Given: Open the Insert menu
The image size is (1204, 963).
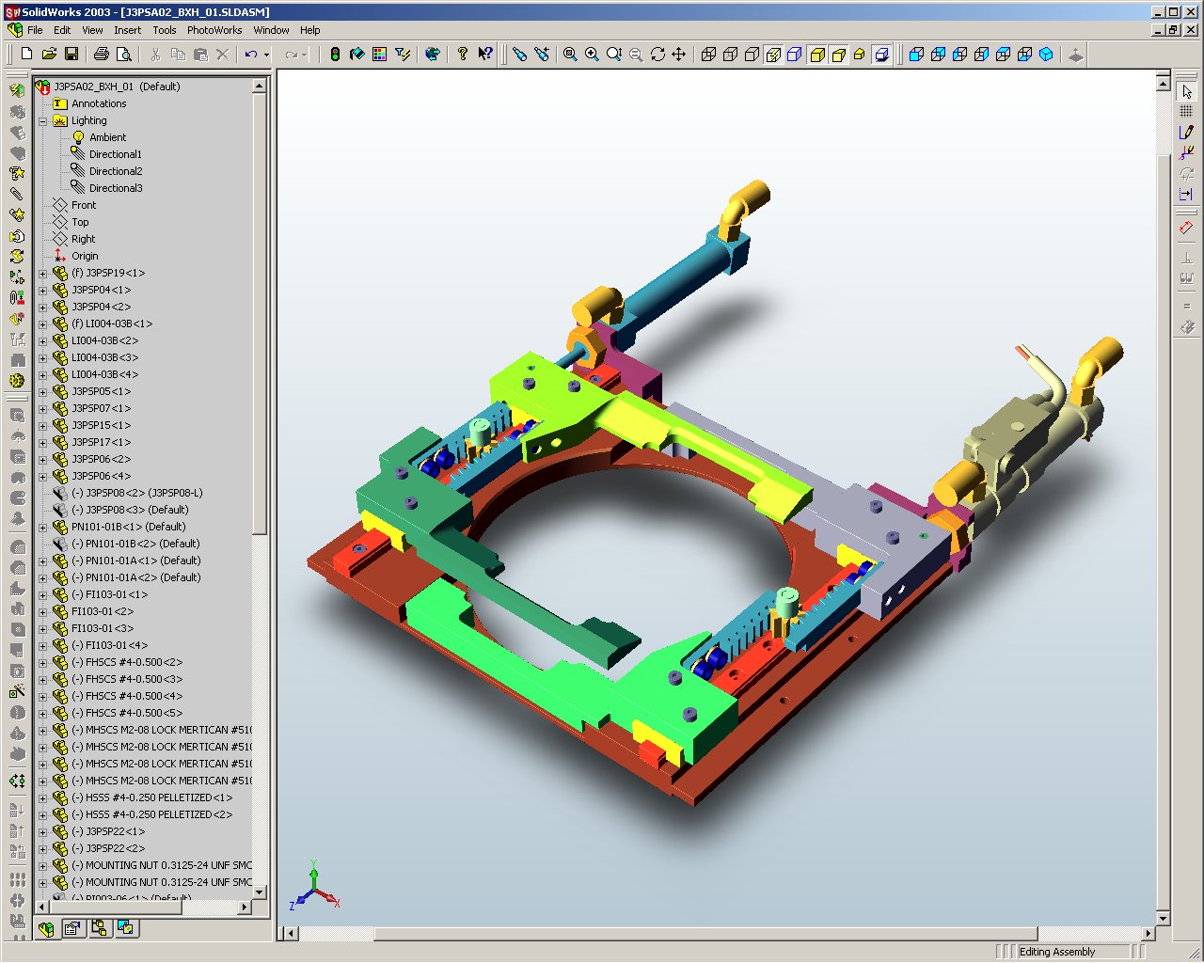Looking at the screenshot, I should tap(127, 30).
